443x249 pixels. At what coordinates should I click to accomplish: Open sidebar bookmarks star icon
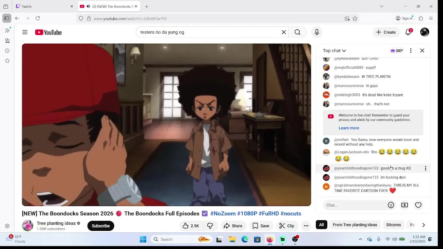pos(7,61)
